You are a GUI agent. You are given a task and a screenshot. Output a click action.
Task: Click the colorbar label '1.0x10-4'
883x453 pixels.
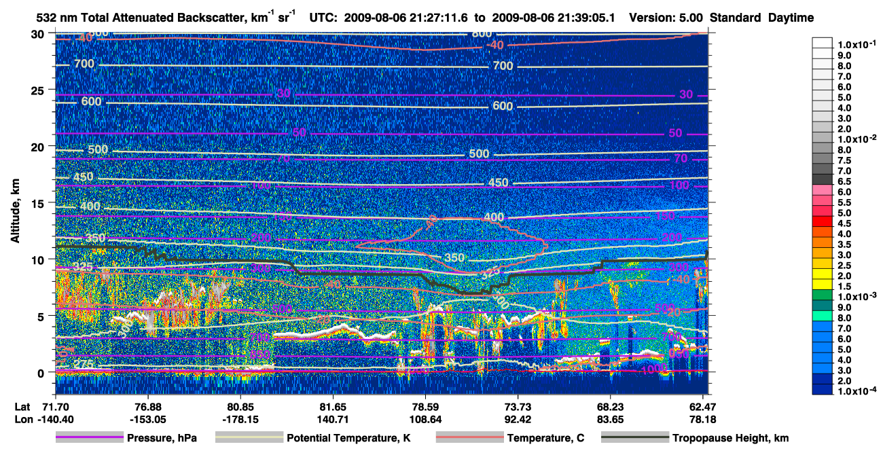pyautogui.click(x=856, y=392)
